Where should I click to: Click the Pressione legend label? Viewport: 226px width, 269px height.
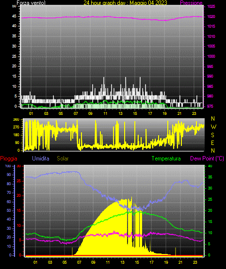[x=191, y=3]
